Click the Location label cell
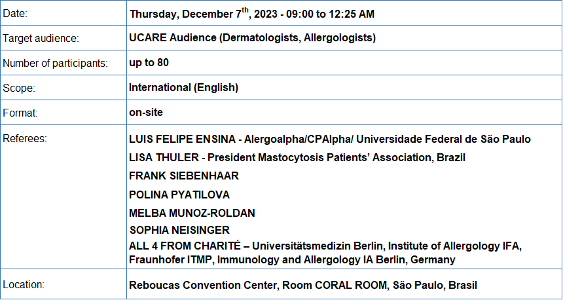The image size is (563, 300). (64, 284)
